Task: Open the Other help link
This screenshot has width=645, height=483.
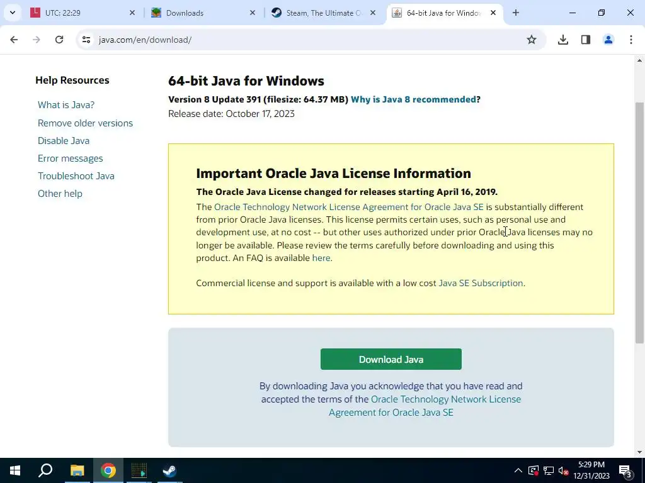Action: 60,194
